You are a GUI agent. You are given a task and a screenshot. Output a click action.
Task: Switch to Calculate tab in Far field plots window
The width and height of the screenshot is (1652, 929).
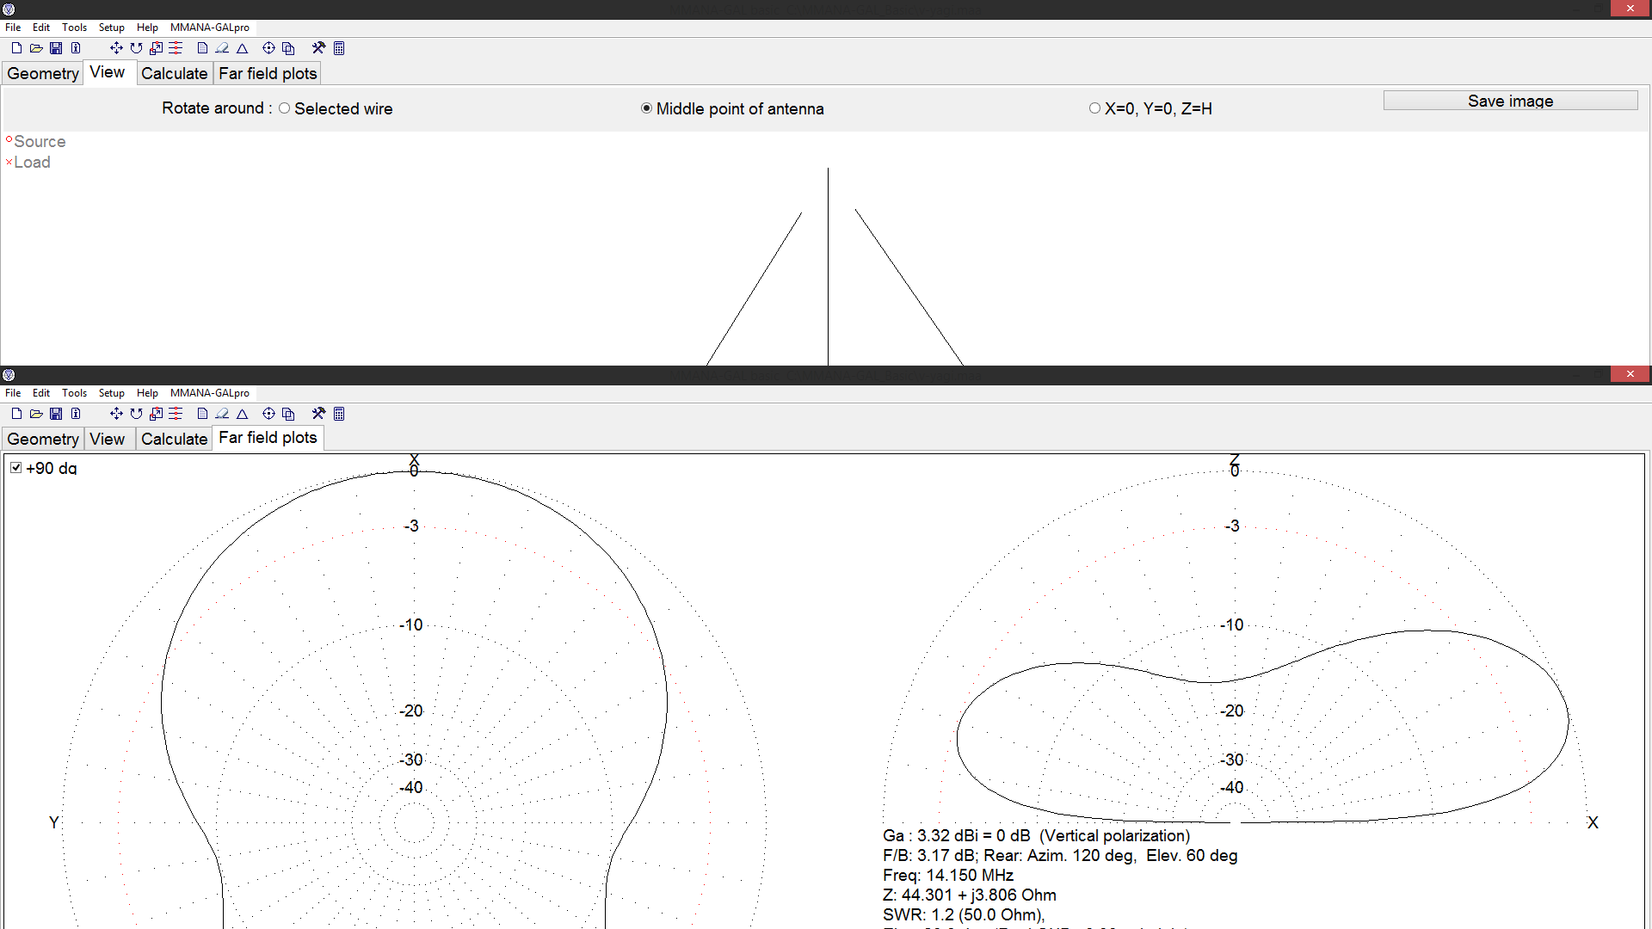click(175, 440)
